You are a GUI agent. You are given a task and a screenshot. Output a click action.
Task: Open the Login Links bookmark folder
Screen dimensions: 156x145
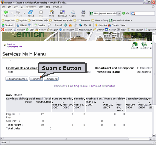click(x=8, y=21)
